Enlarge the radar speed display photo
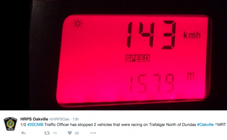The image size is (227, 140). [x=113, y=55]
